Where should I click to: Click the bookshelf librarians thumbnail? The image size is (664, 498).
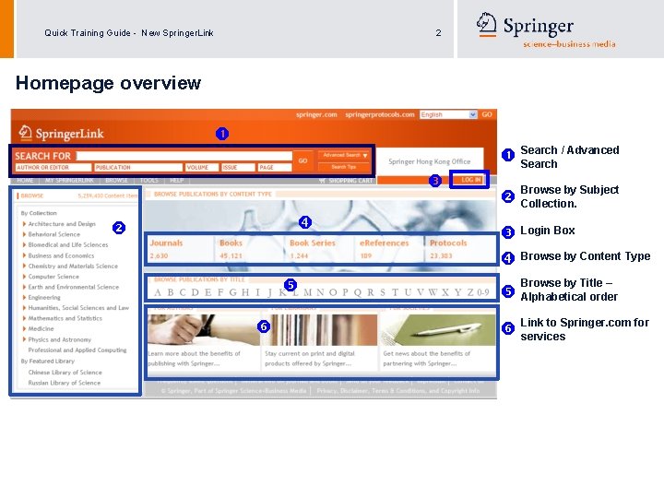click(x=321, y=330)
